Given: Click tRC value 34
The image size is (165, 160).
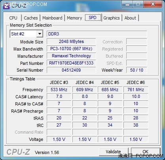Looking at the screenshot, I should click(110, 125).
